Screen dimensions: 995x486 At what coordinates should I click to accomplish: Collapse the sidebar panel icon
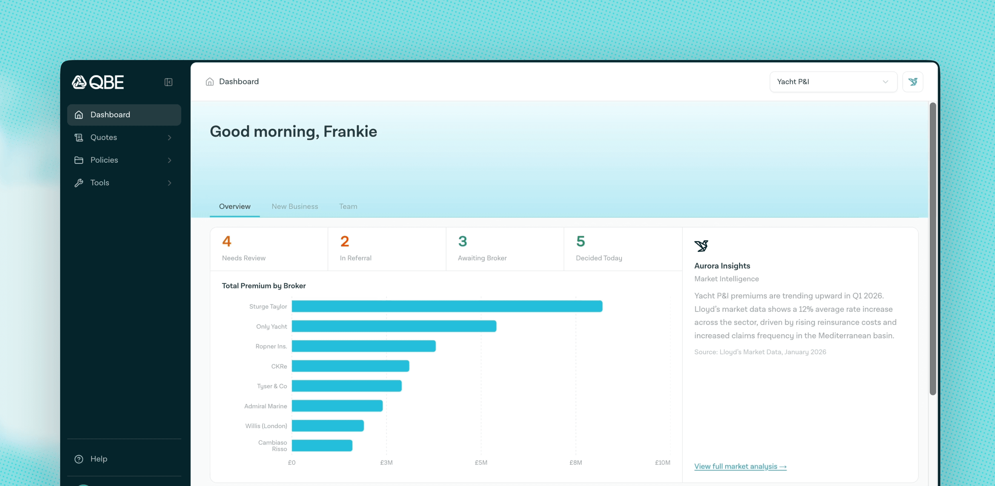click(168, 82)
